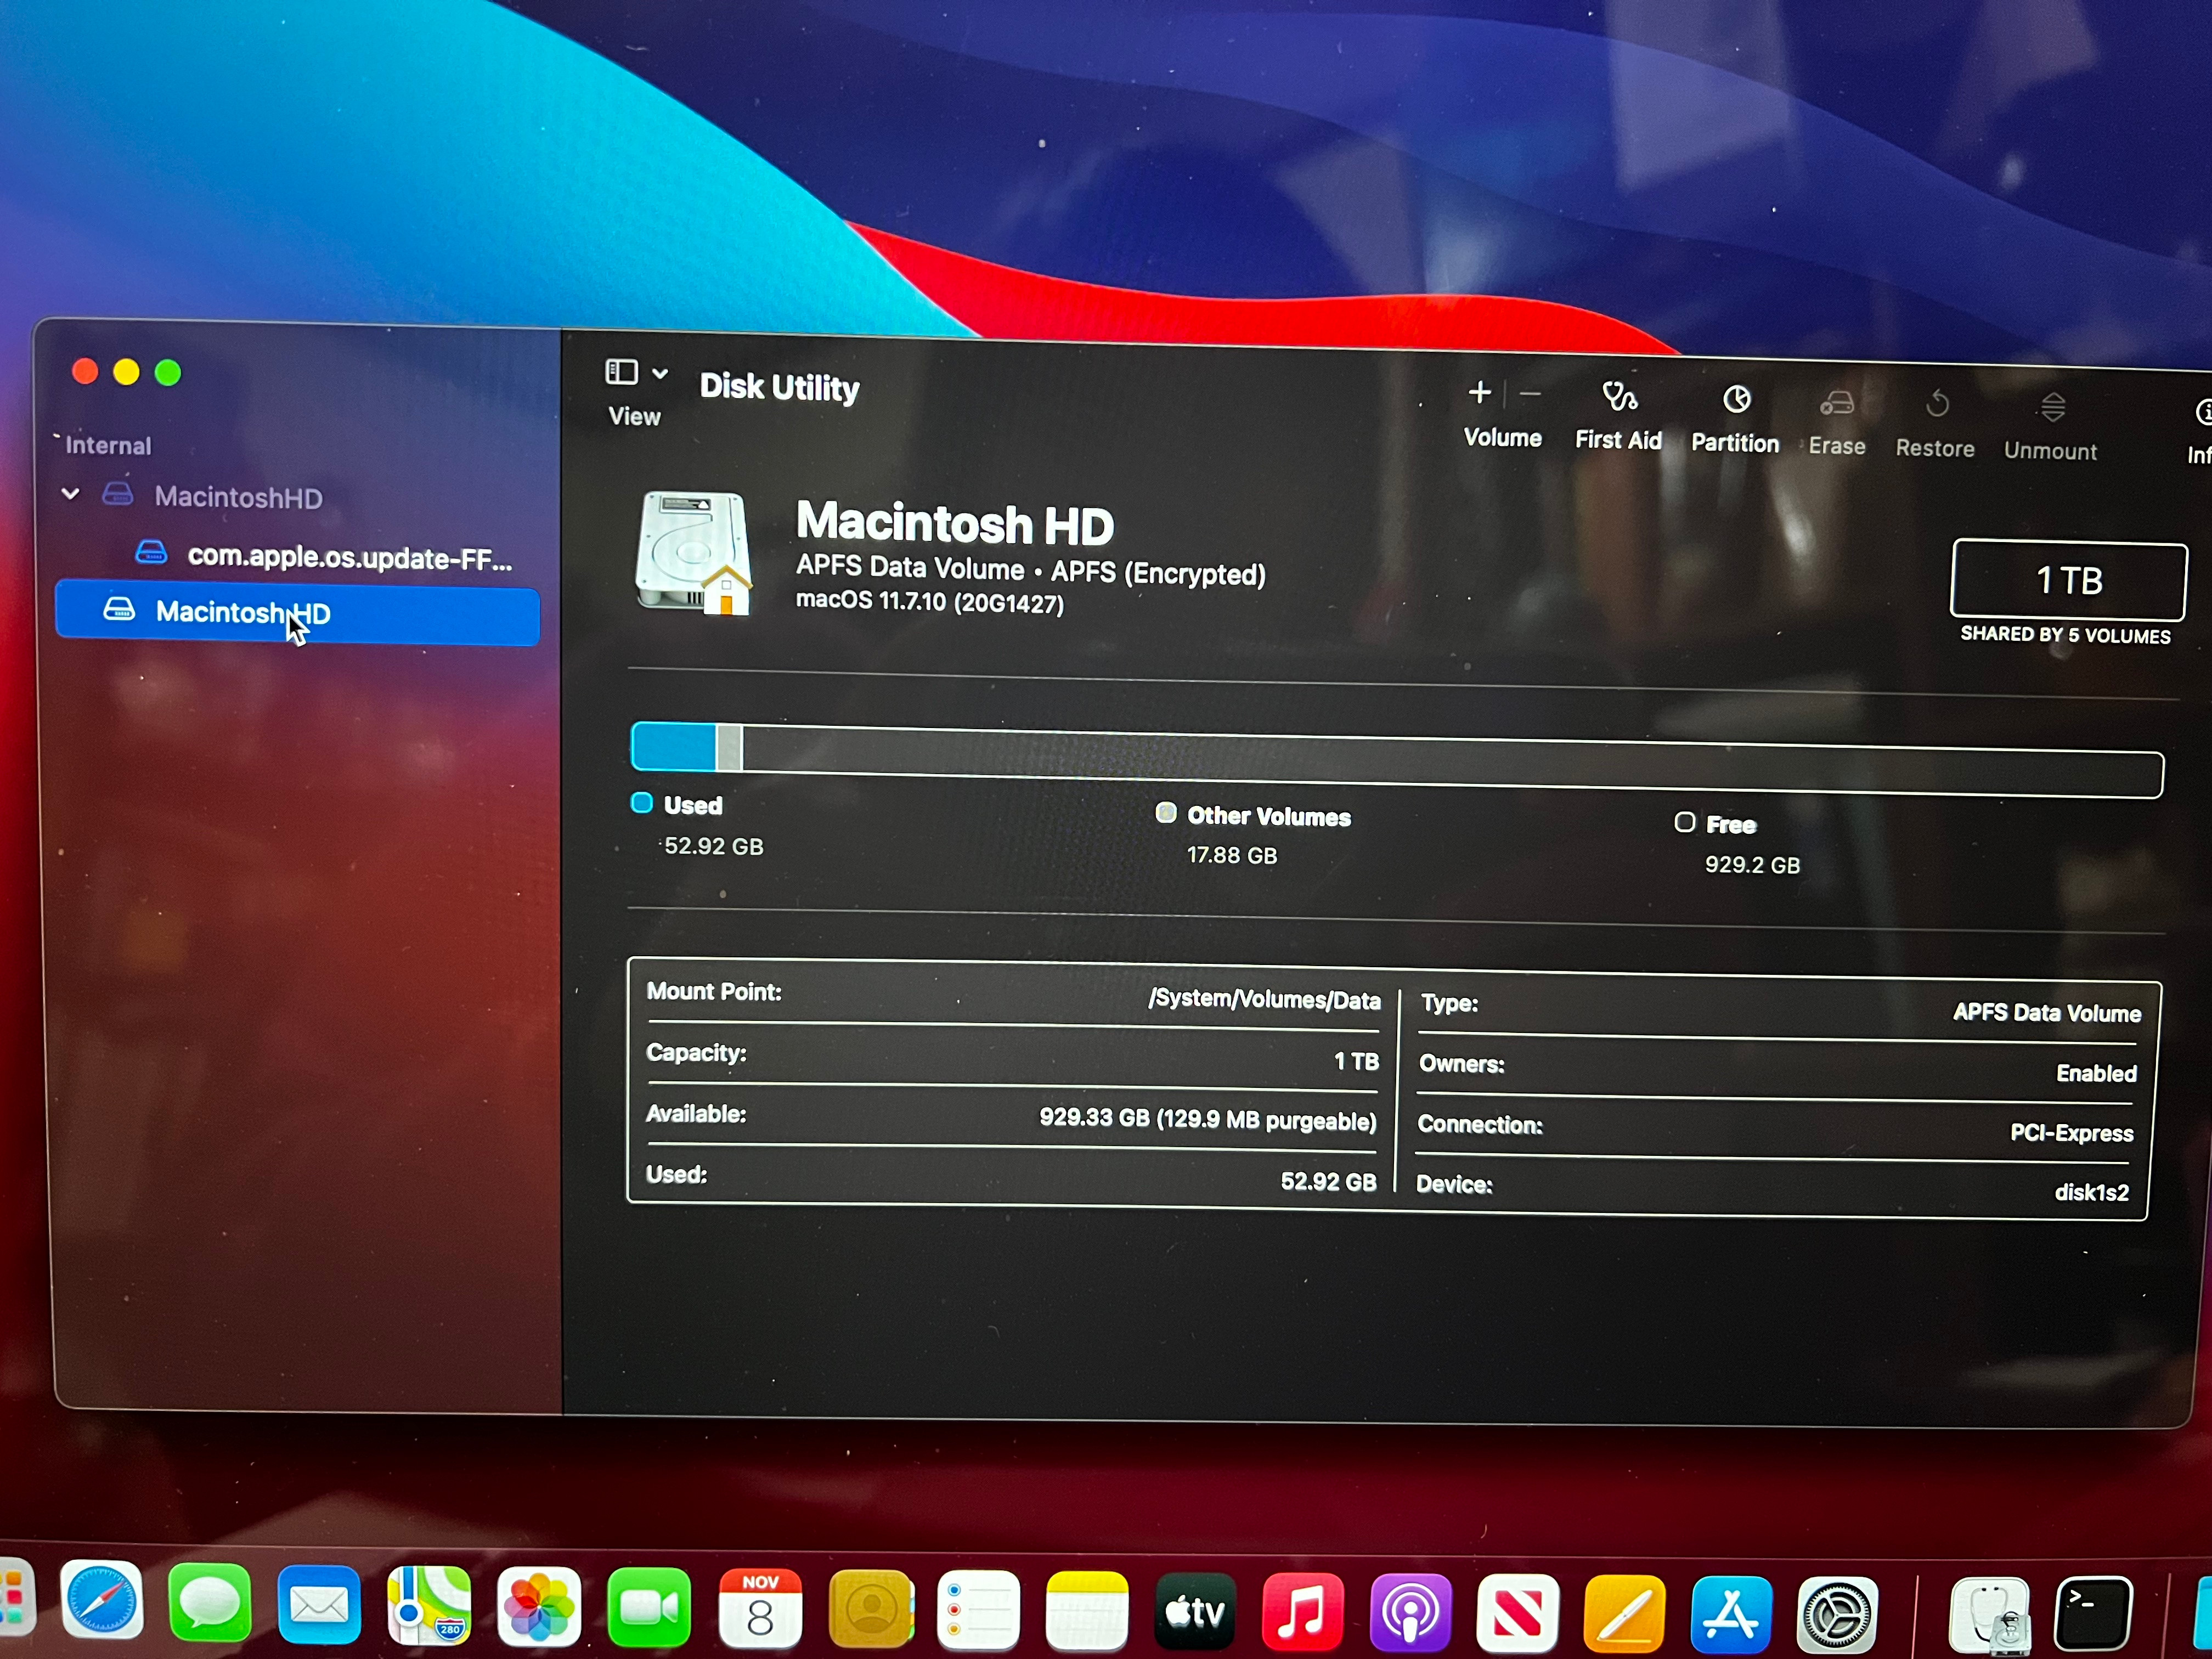Click the Restore arrow icon

(1936, 404)
